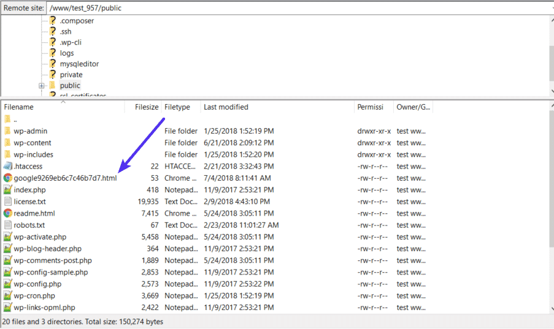Viewport: 554px width, 329px height.
Task: Sort list by Filetype column
Action: click(x=177, y=107)
